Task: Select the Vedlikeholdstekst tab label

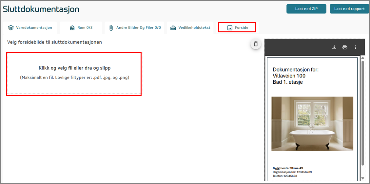Action: pyautogui.click(x=194, y=28)
